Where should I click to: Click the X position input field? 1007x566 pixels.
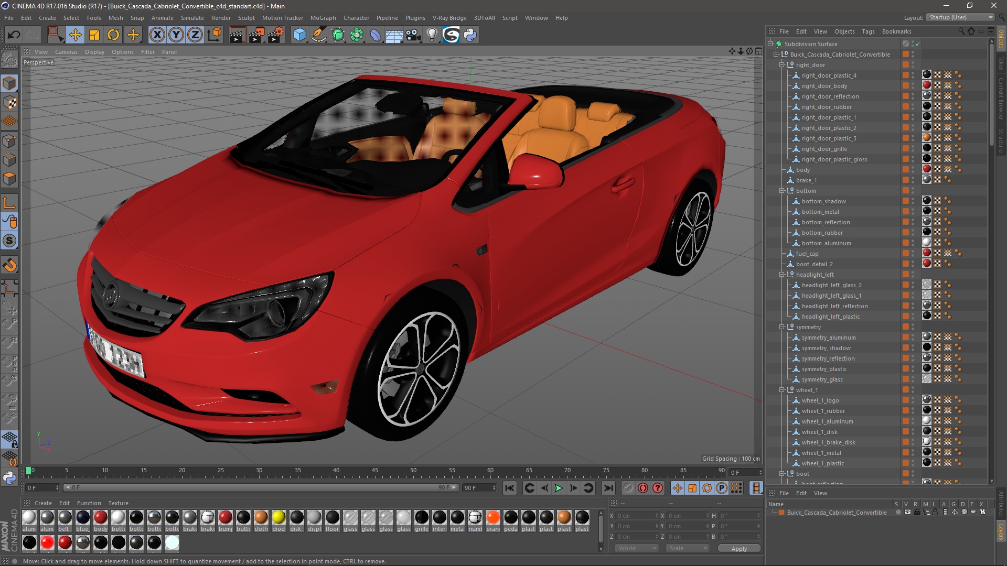[637, 516]
